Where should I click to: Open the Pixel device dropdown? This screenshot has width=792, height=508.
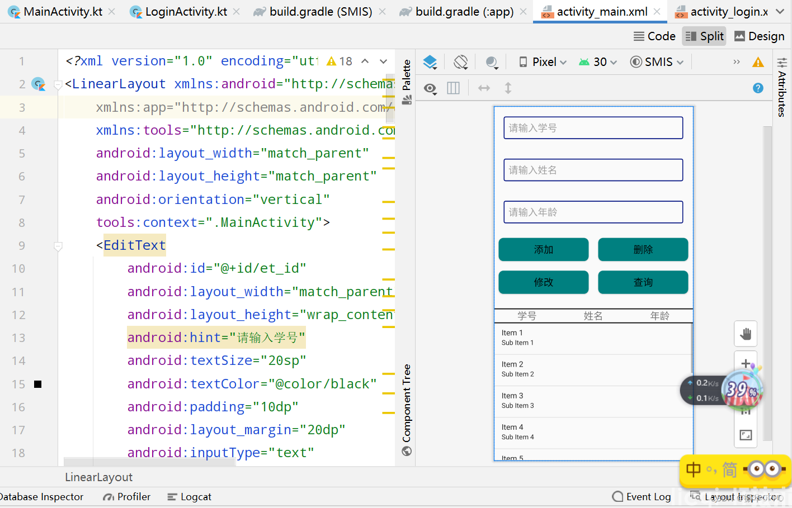[x=543, y=62]
